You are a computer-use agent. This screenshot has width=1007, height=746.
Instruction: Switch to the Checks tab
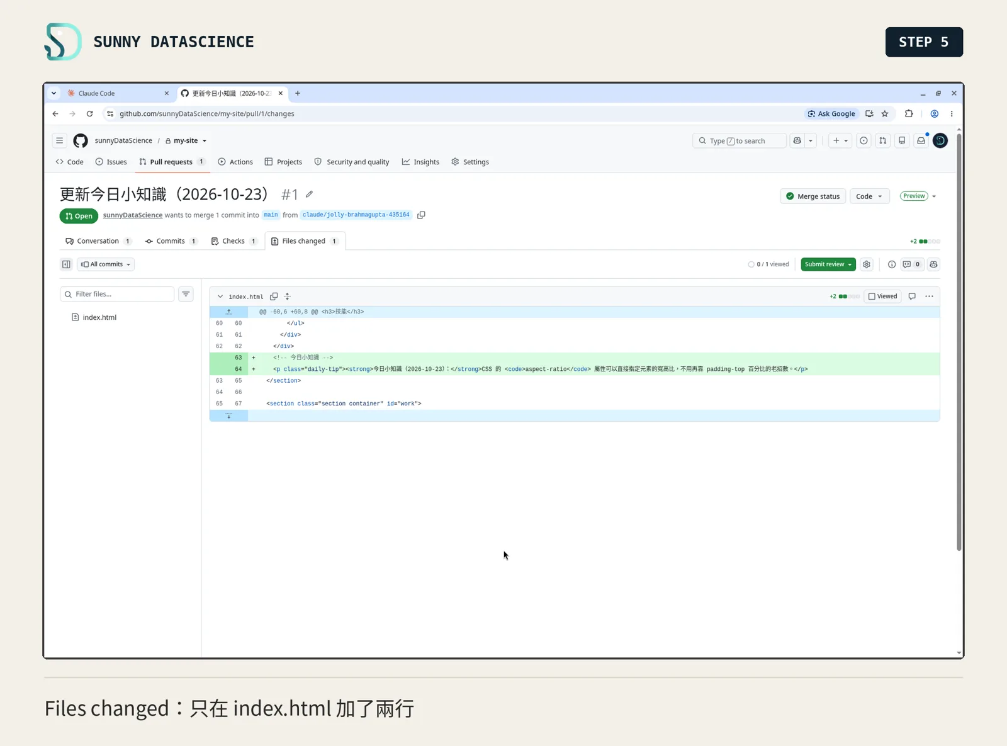pyautogui.click(x=233, y=241)
